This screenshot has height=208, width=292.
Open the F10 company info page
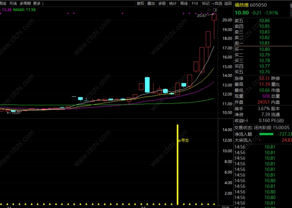pyautogui.click(x=195, y=3)
